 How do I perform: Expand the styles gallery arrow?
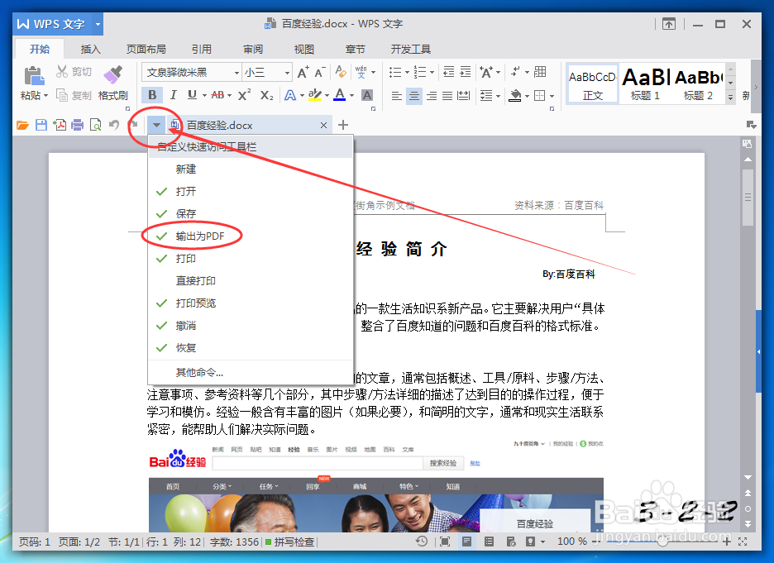pyautogui.click(x=731, y=98)
